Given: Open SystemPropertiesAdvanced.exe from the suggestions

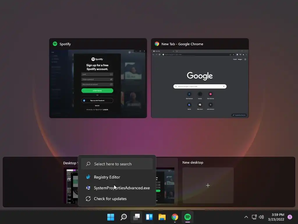Looking at the screenshot, I should (117, 188).
